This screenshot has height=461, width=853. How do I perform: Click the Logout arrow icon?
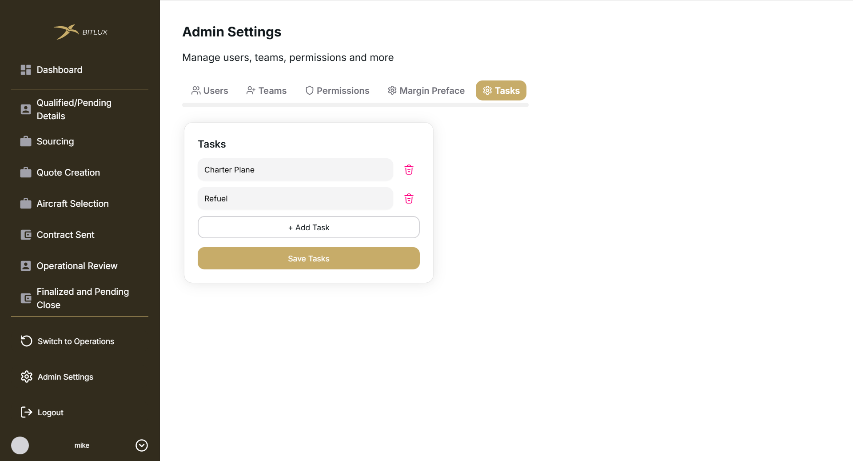(x=27, y=412)
